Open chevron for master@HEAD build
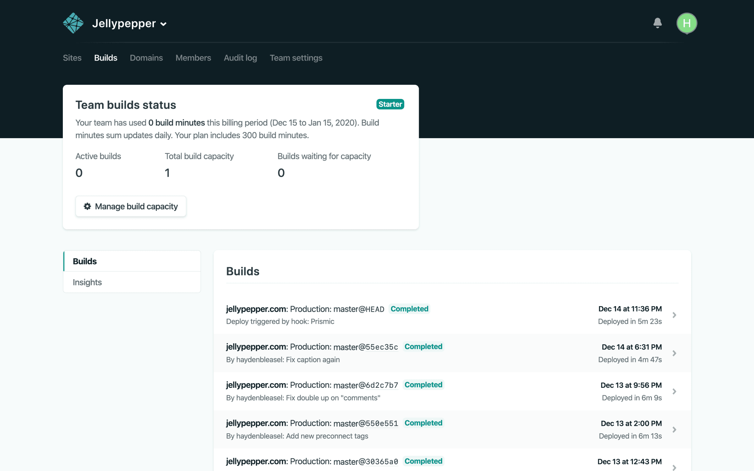The width and height of the screenshot is (754, 471). 674,315
